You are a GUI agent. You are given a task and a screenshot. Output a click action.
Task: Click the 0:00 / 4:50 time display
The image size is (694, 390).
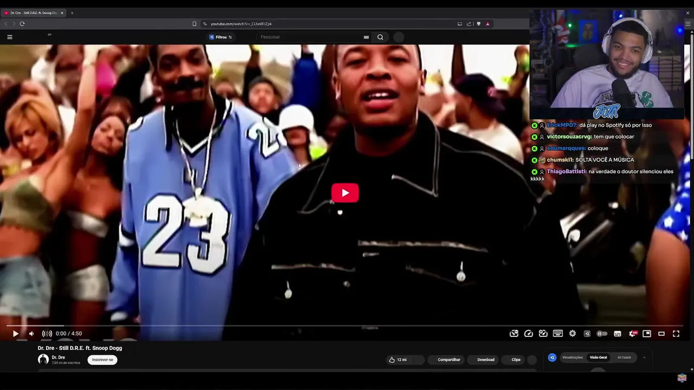click(x=69, y=334)
